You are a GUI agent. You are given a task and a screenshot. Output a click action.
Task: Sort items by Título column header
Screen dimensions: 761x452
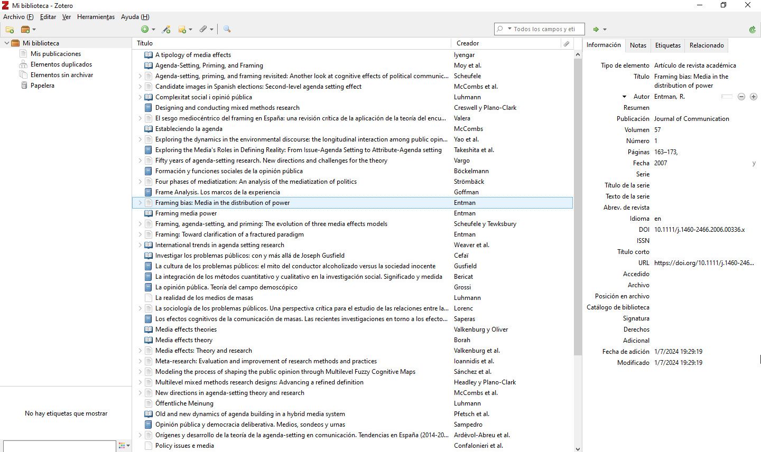click(x=291, y=43)
